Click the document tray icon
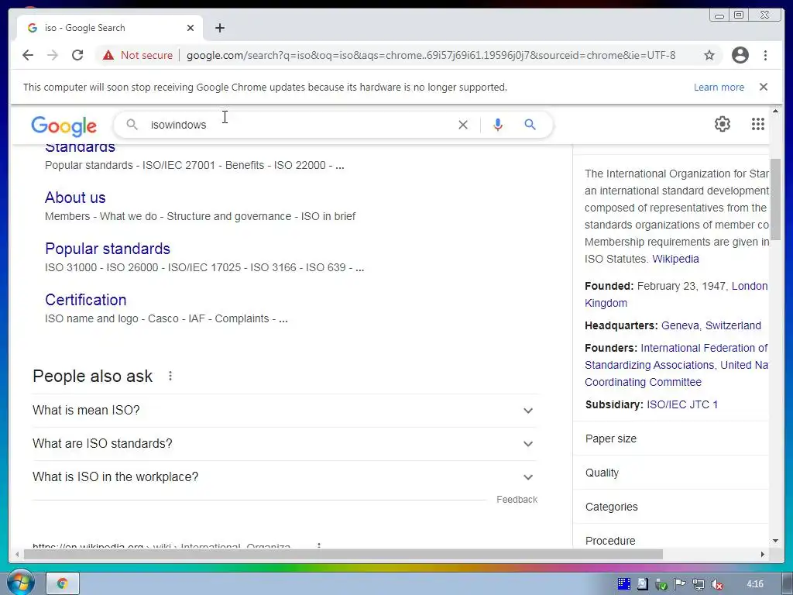This screenshot has height=595, width=793. 642,584
